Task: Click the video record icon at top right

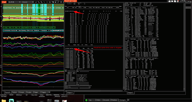Action: coord(172,1)
